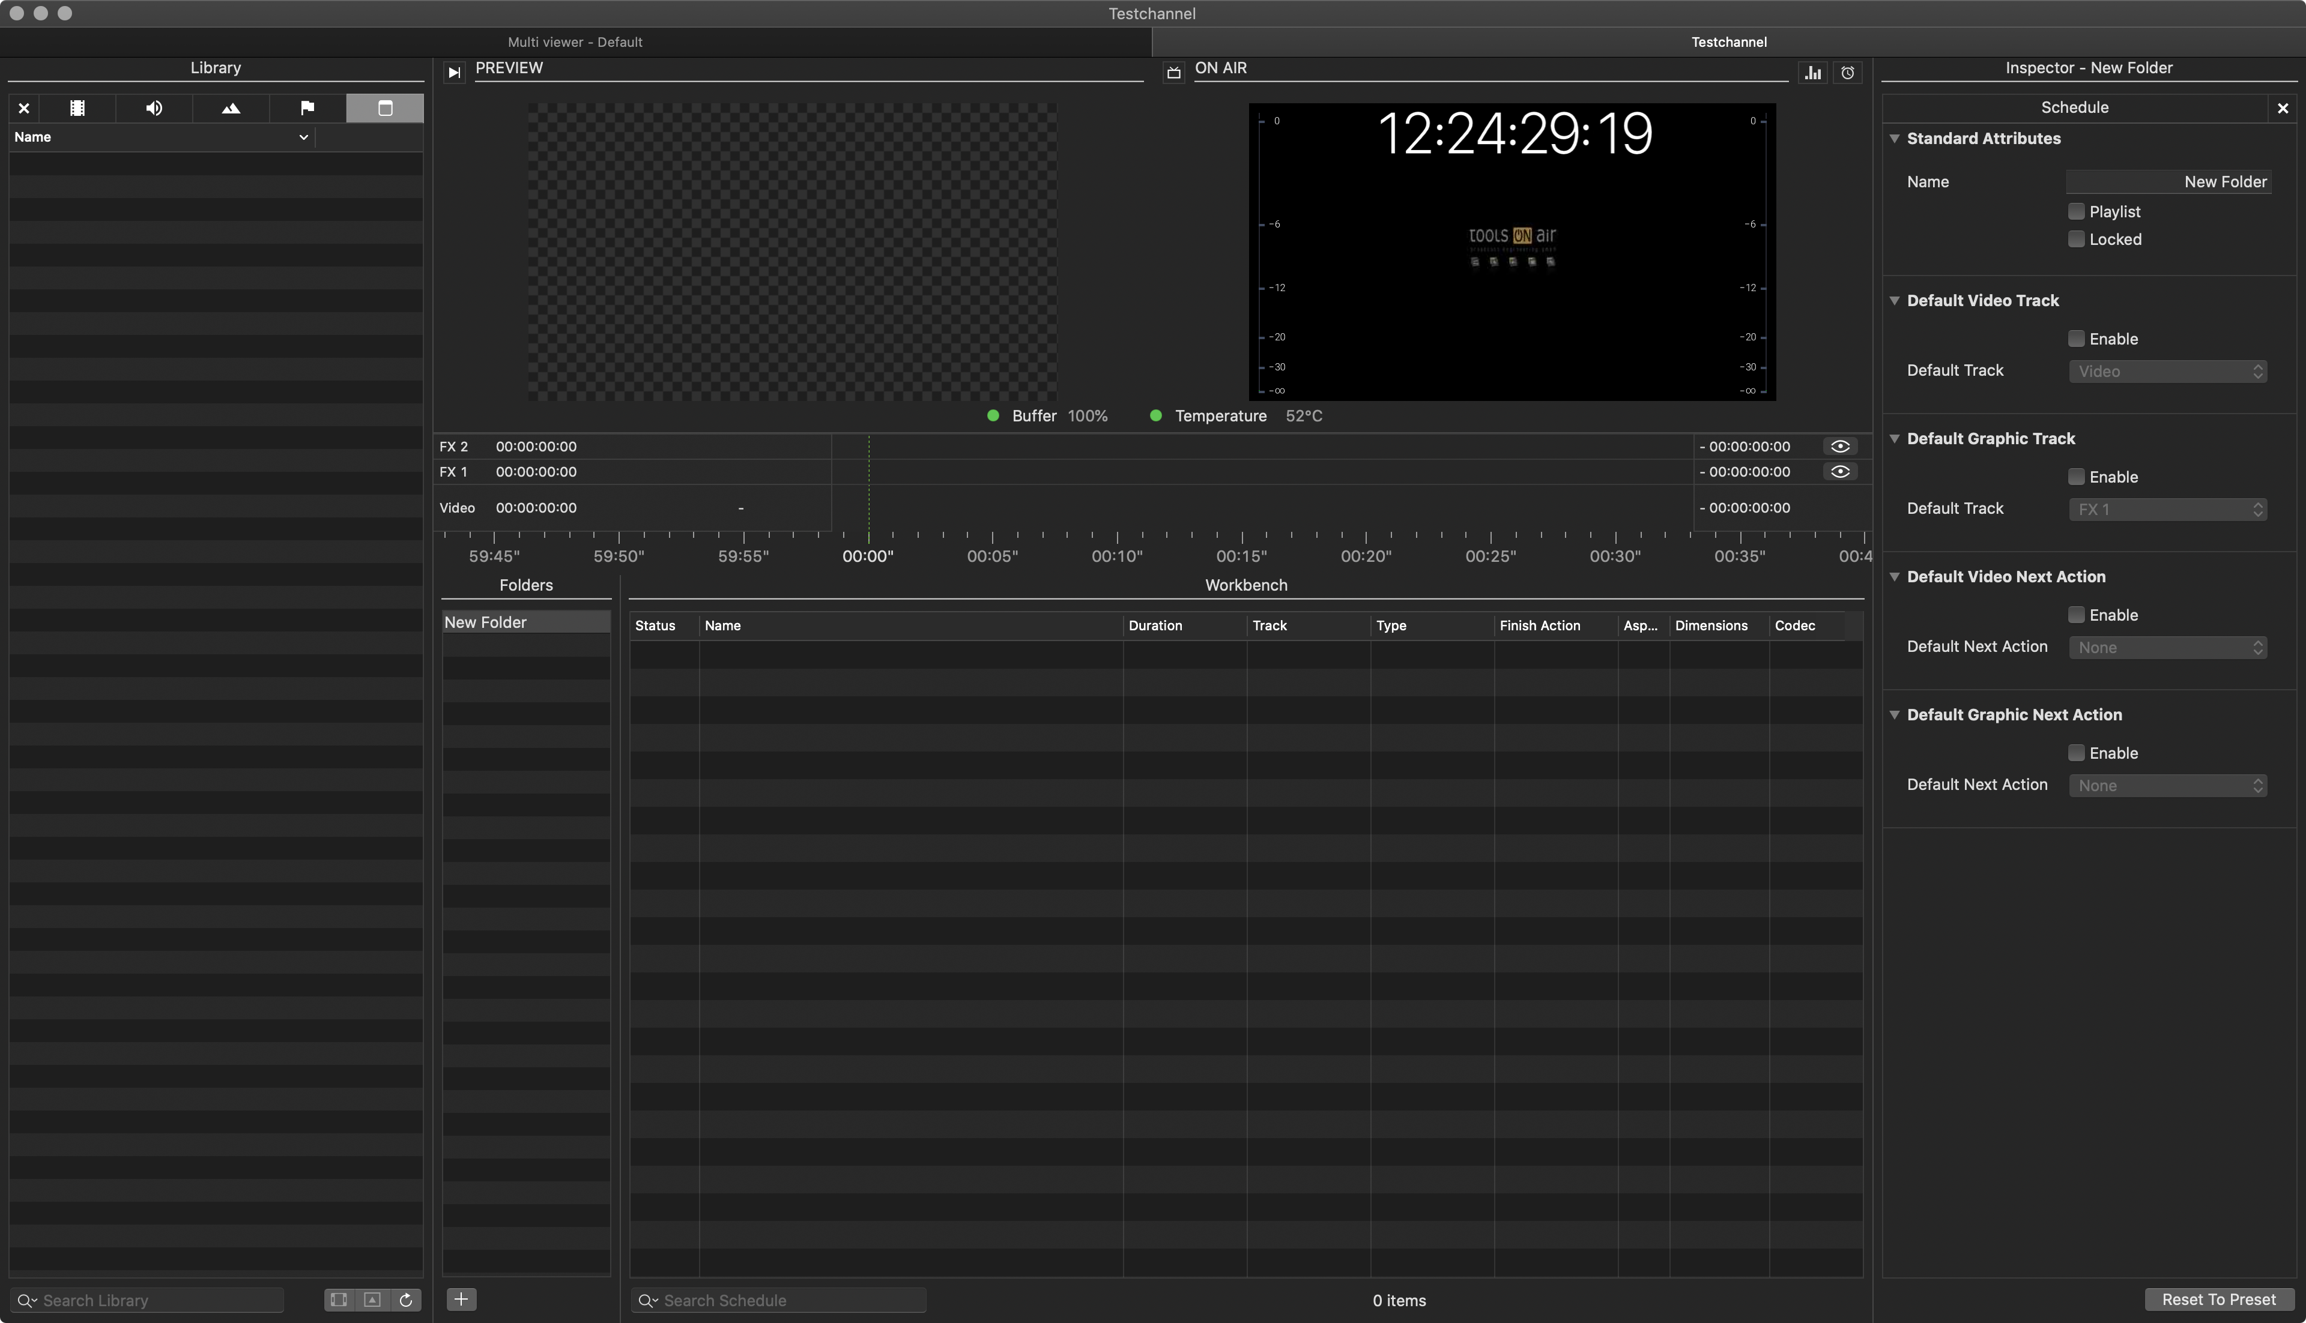Enable the Default Video Next Action checkbox
2306x1323 pixels.
click(x=2076, y=614)
